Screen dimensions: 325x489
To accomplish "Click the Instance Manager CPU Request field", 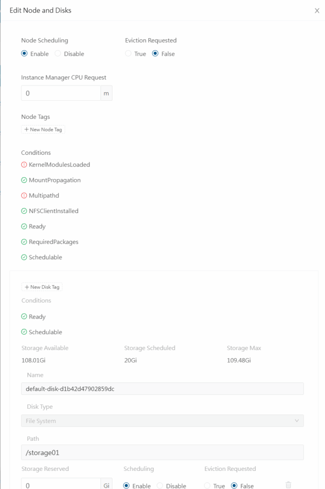I will tap(61, 94).
